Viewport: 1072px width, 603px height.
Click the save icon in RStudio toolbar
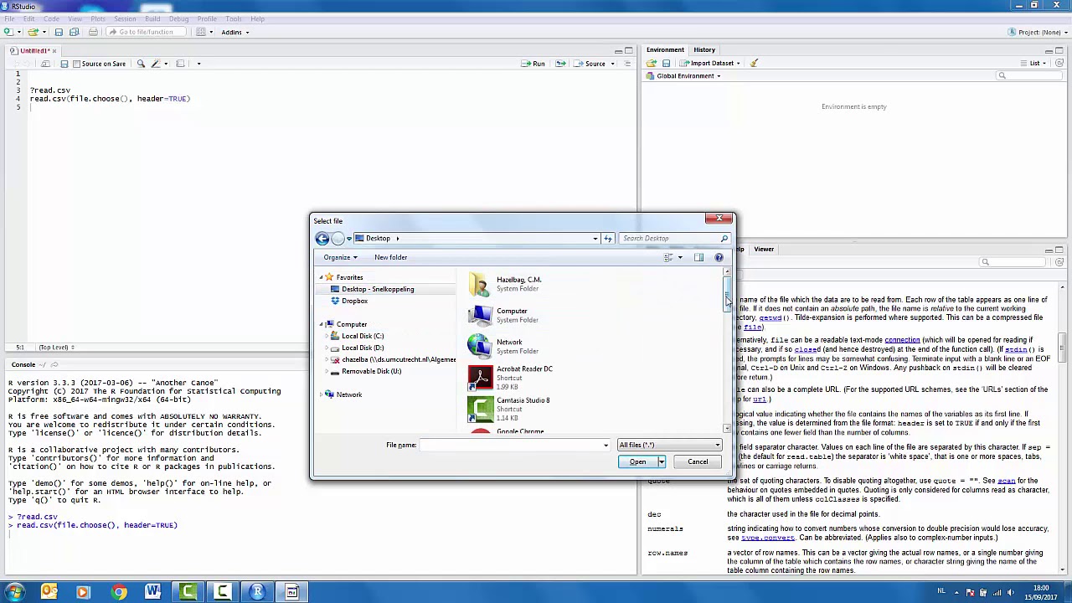(59, 32)
